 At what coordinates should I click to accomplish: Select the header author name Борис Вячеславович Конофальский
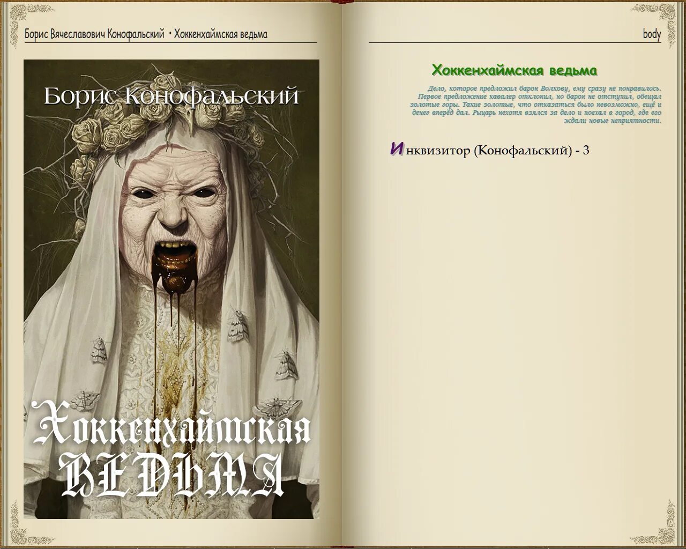tap(94, 34)
